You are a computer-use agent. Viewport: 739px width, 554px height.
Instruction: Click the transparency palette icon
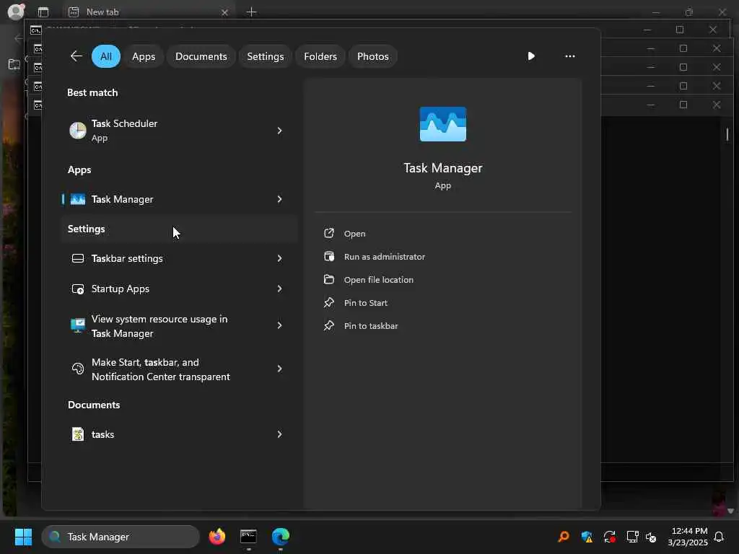pyautogui.click(x=78, y=369)
